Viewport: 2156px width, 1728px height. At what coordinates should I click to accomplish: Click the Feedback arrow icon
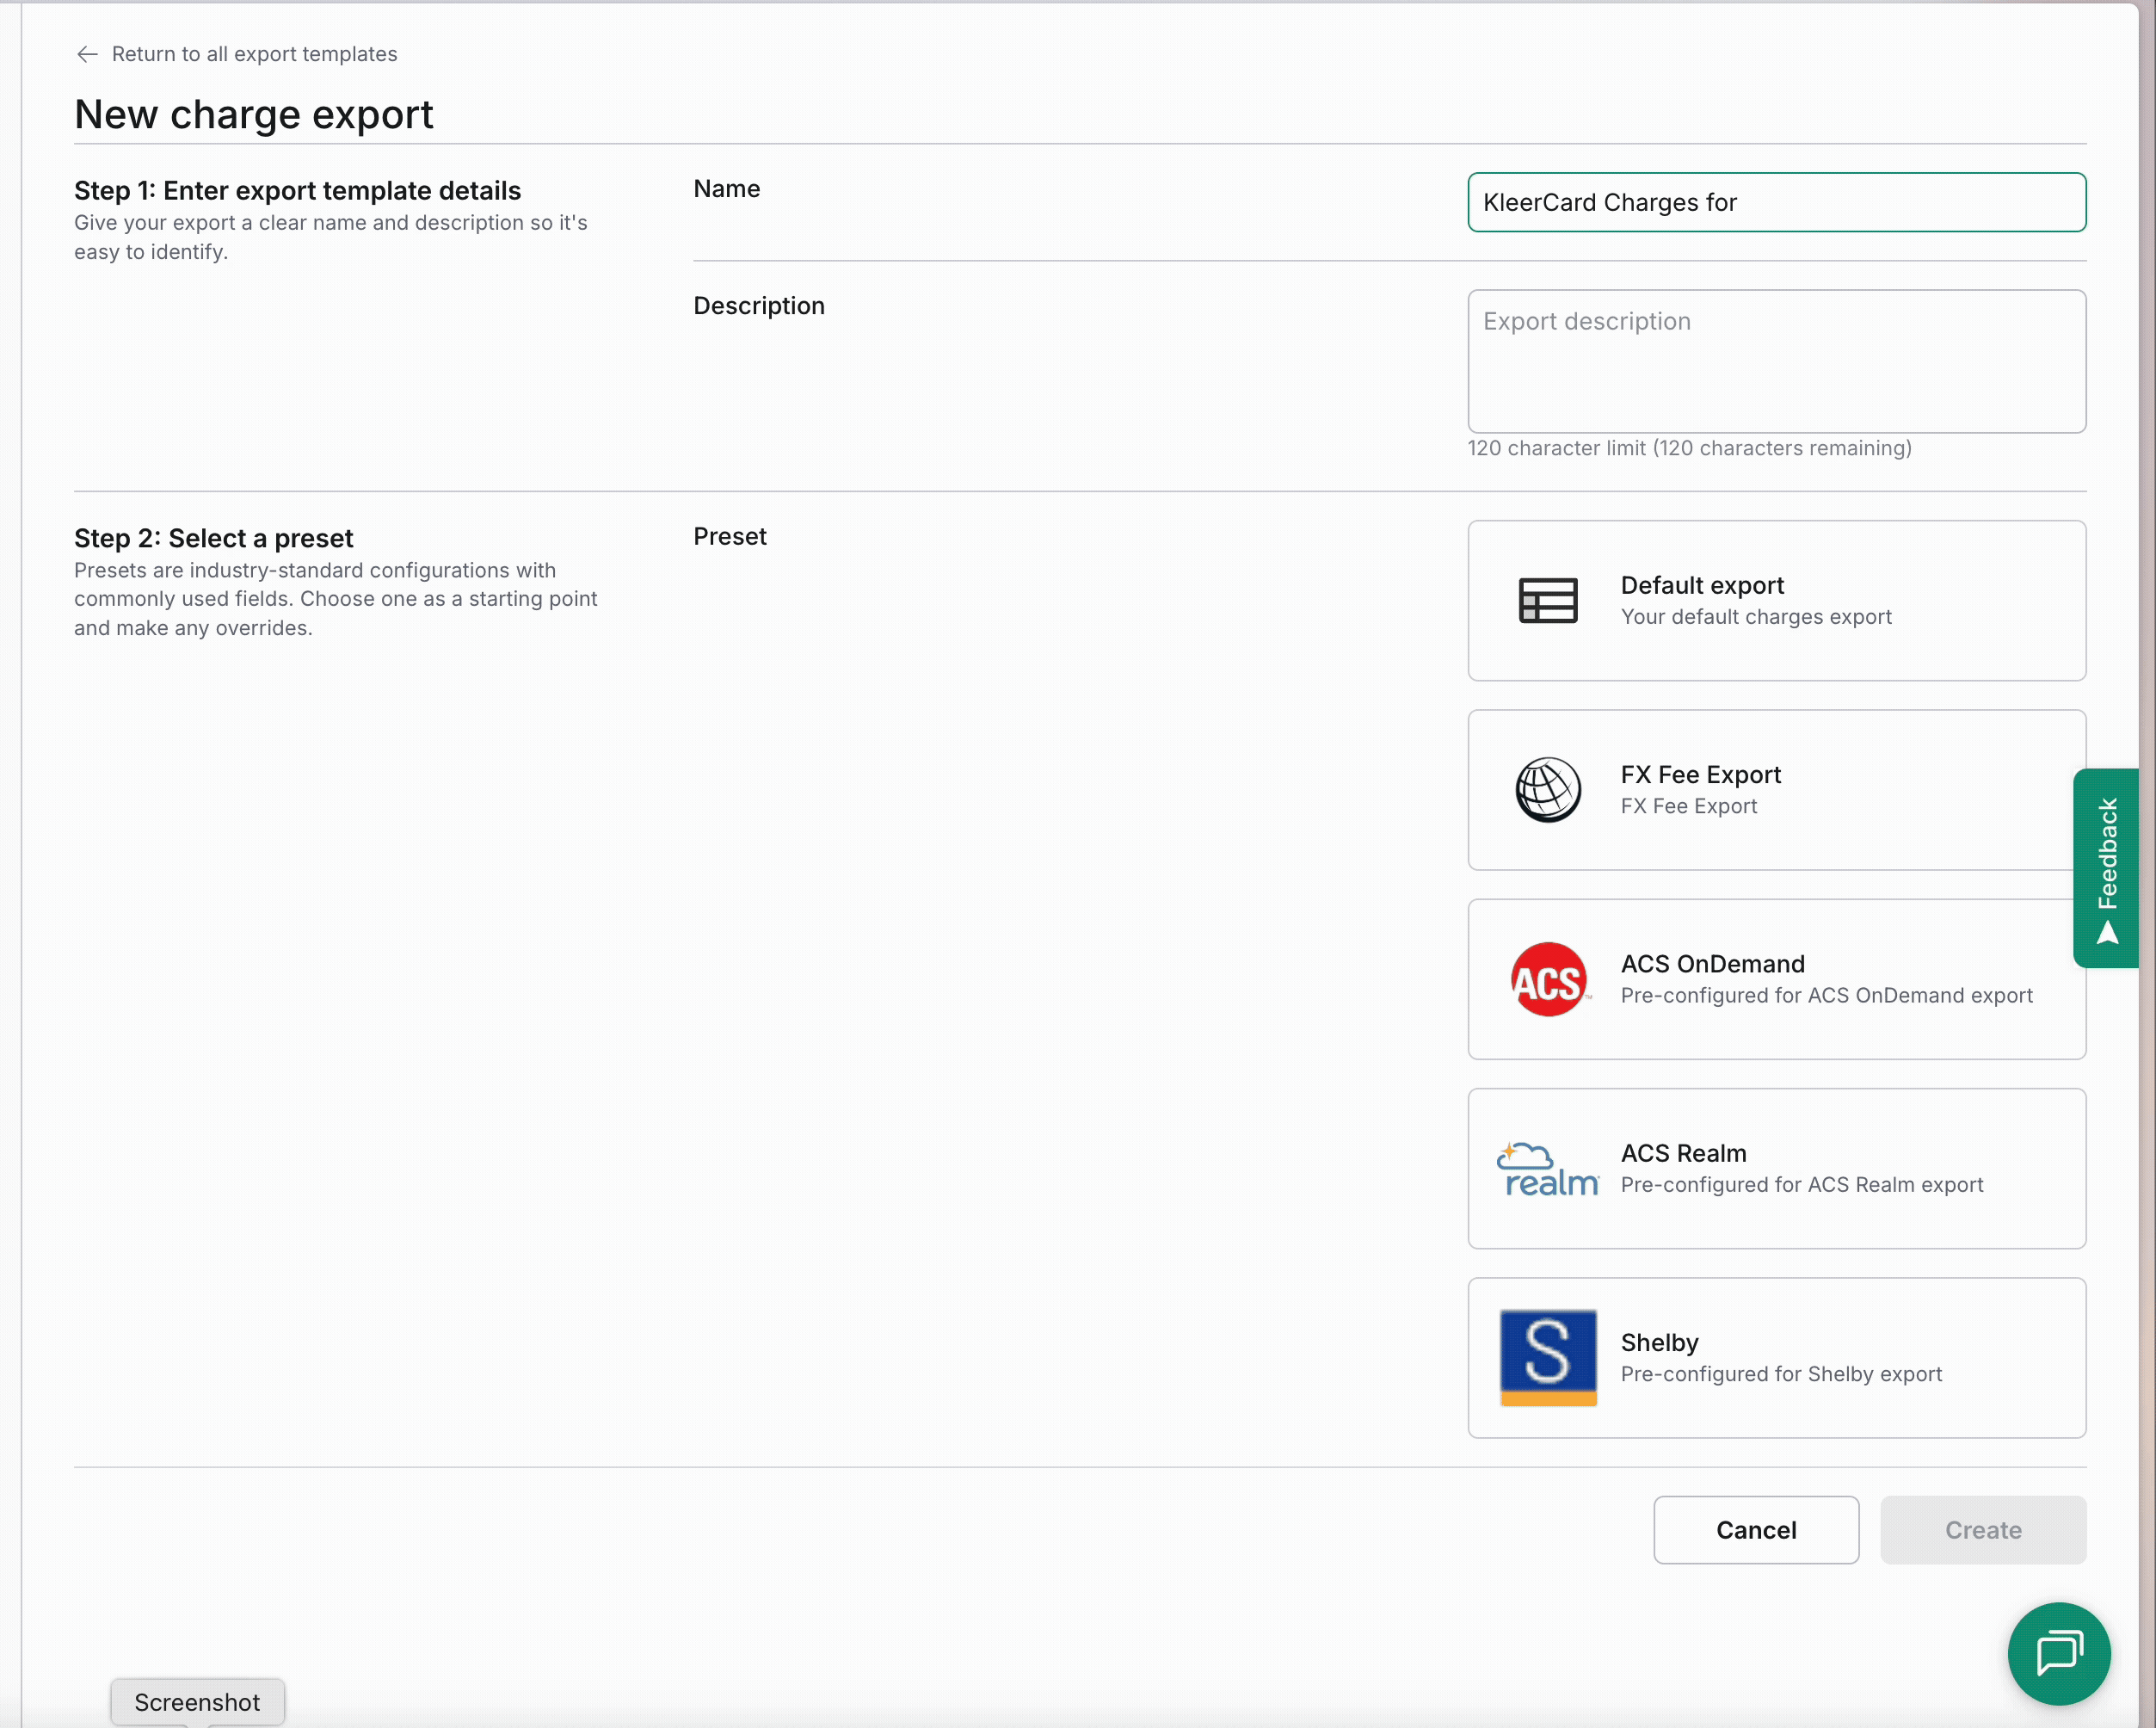click(2107, 933)
